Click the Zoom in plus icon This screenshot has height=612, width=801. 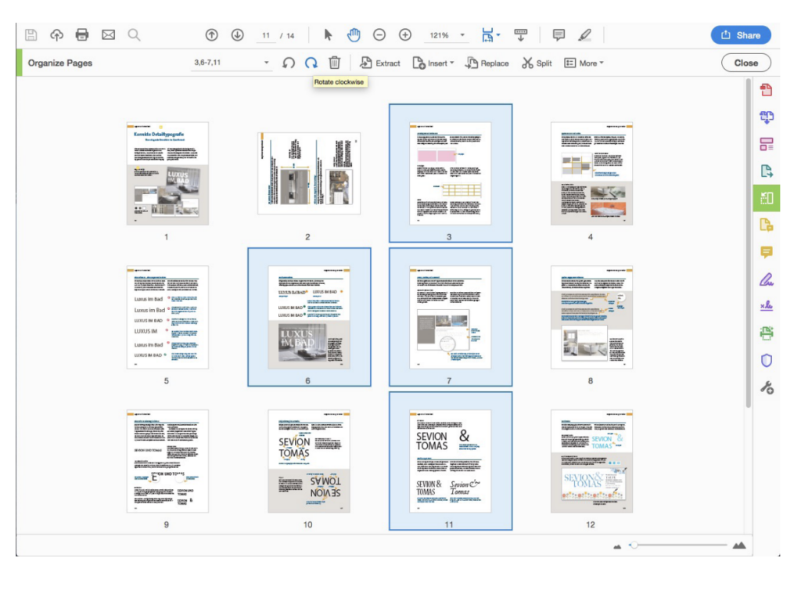coord(405,34)
